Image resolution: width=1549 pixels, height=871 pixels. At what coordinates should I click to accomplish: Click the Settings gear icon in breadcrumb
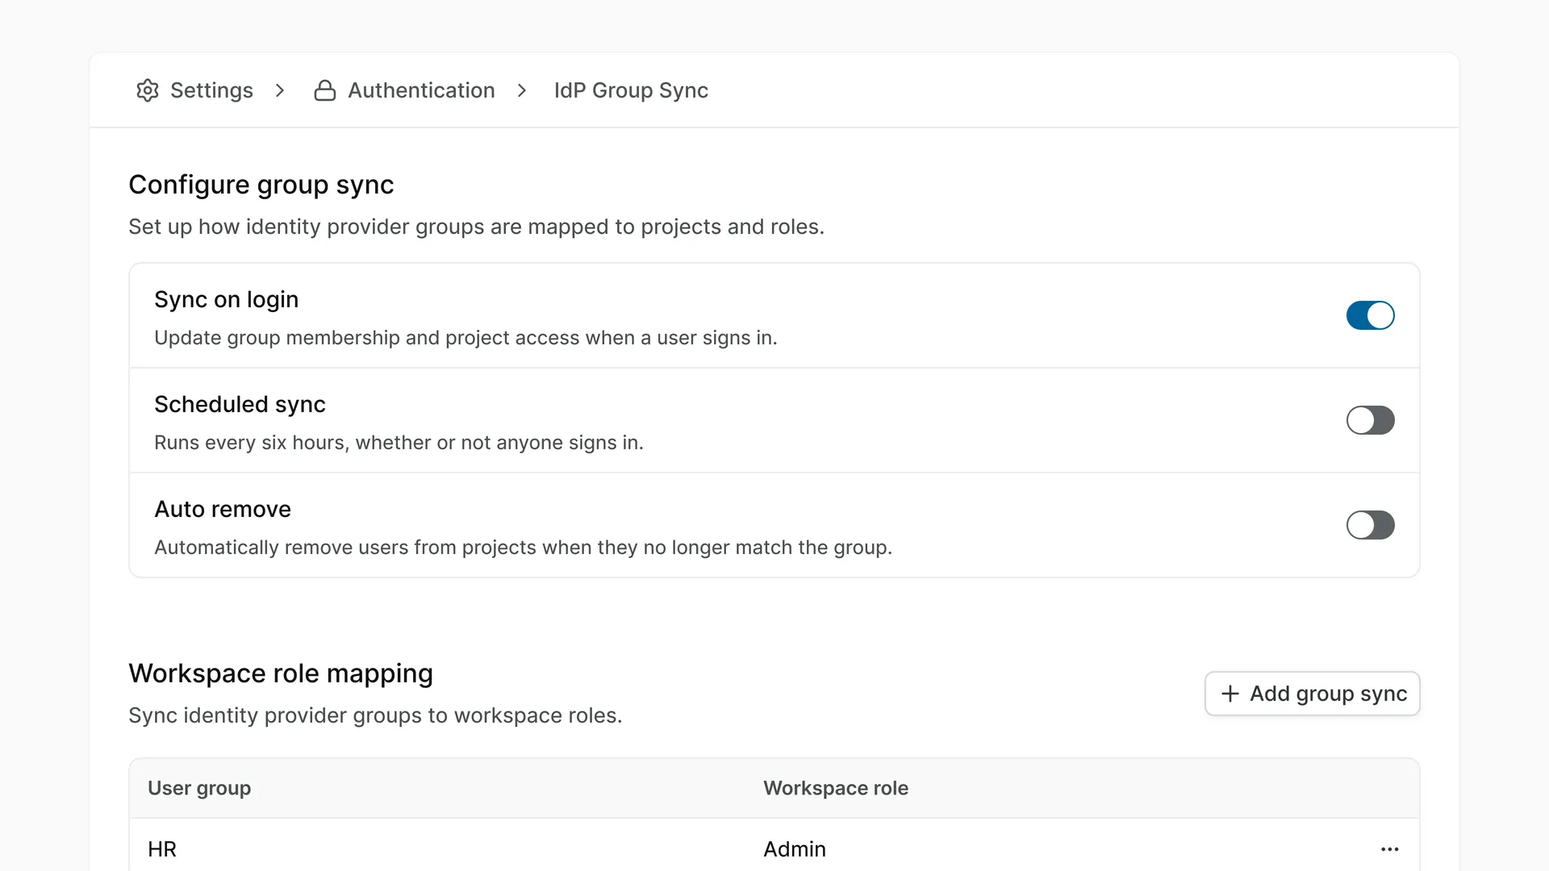pos(147,90)
